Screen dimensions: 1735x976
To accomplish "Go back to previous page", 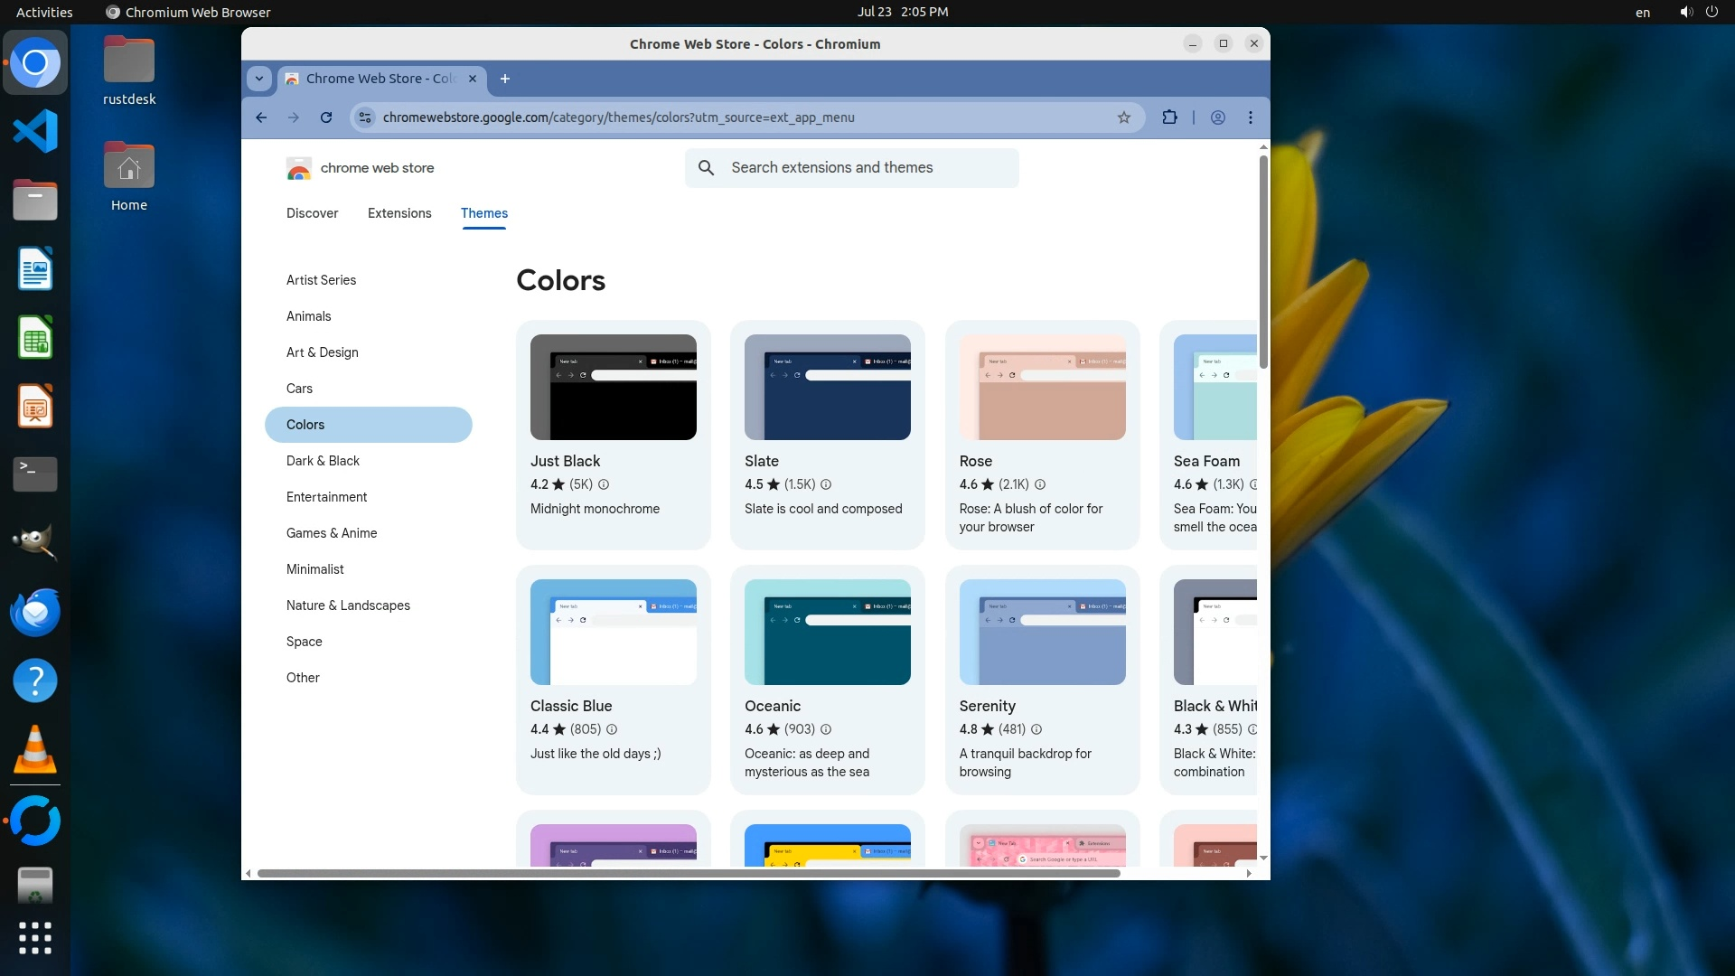I will (x=261, y=117).
